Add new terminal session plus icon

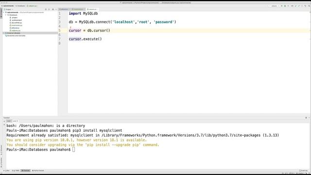pyautogui.click(x=4, y=121)
